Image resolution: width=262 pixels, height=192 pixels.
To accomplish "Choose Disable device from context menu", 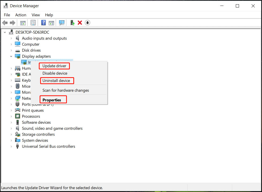I will 55,73.
